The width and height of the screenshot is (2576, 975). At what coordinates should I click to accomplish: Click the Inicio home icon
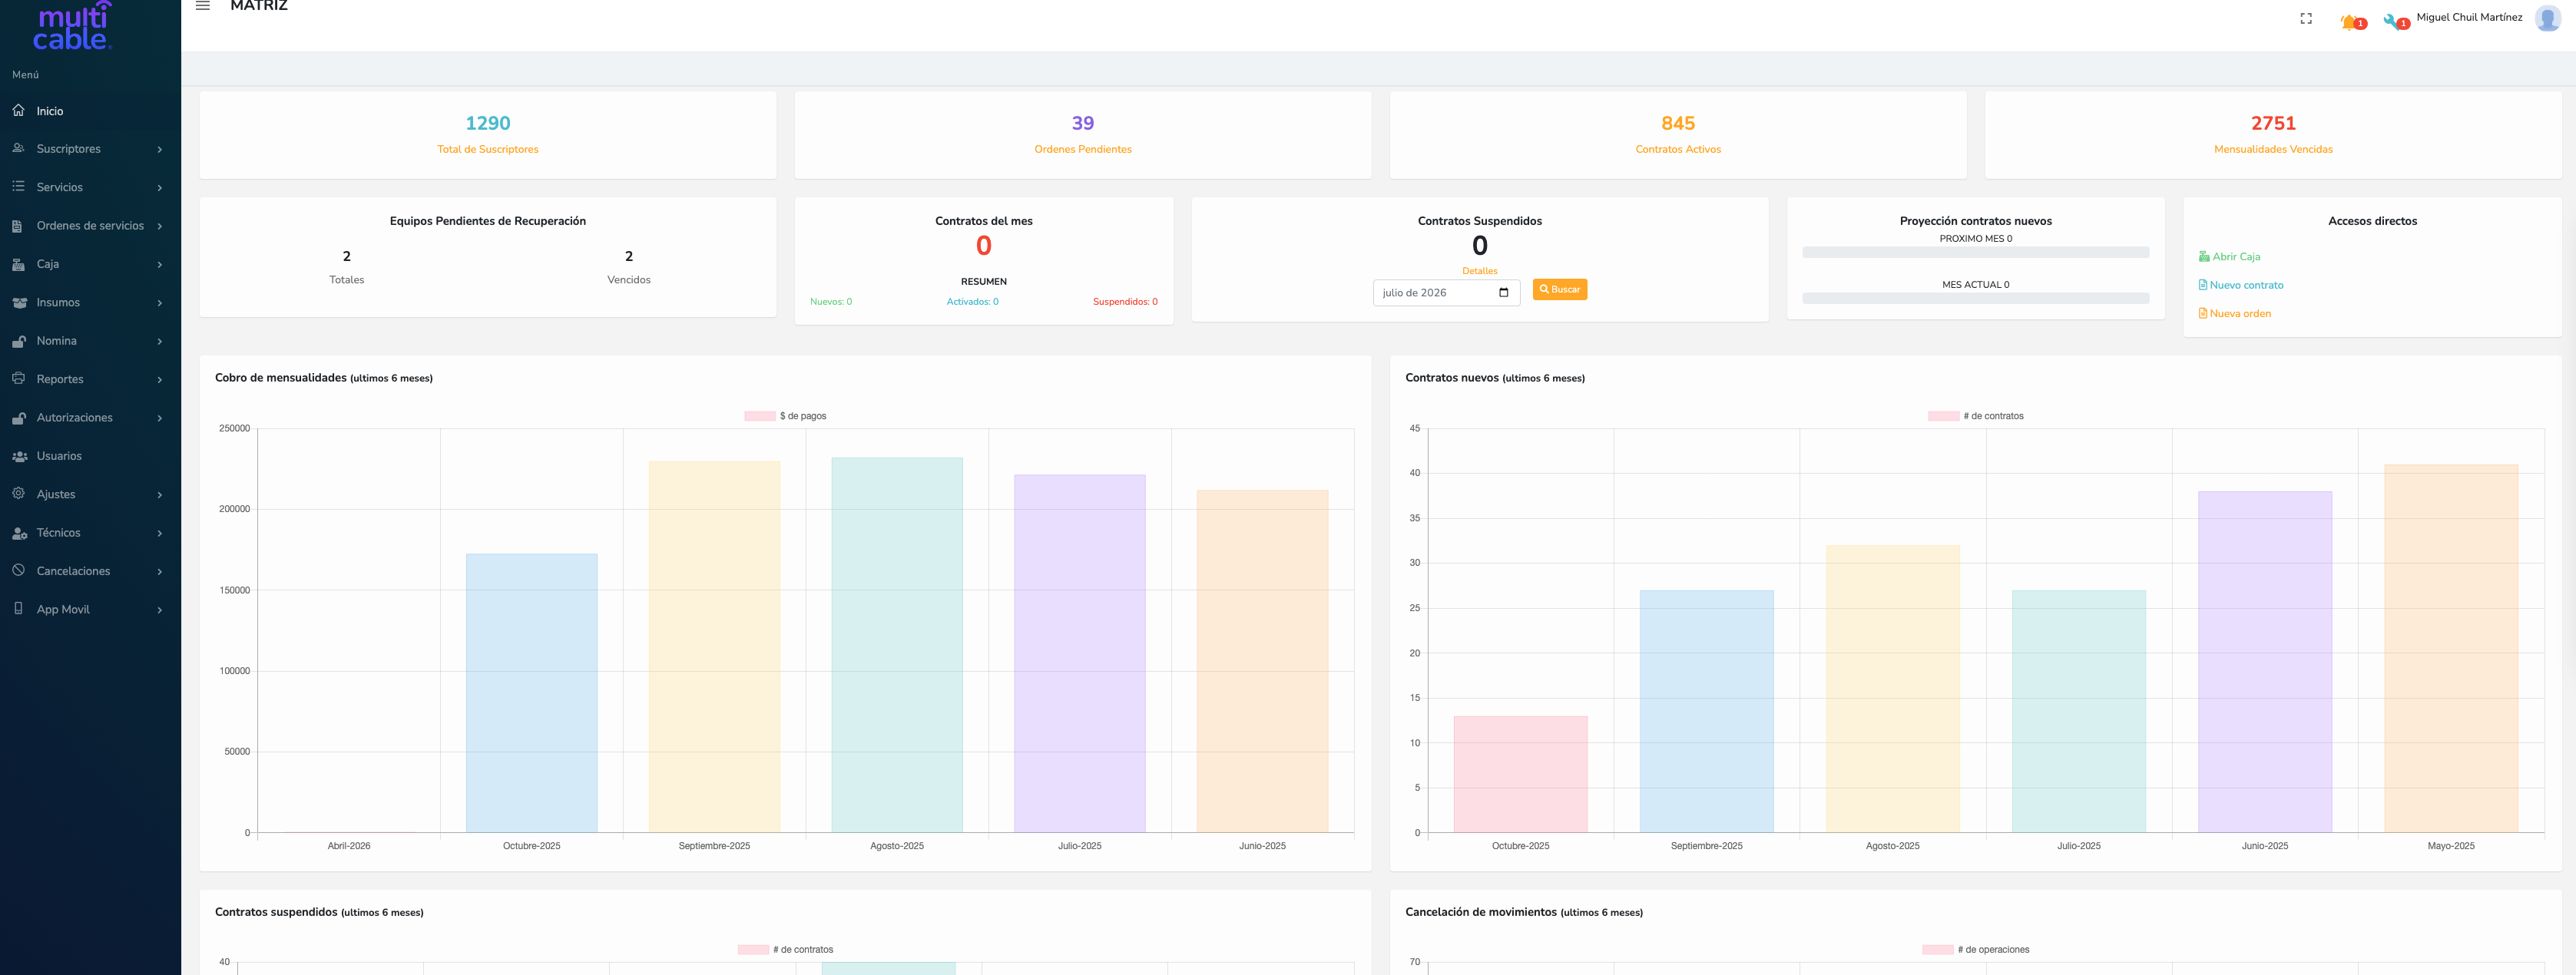click(x=18, y=110)
